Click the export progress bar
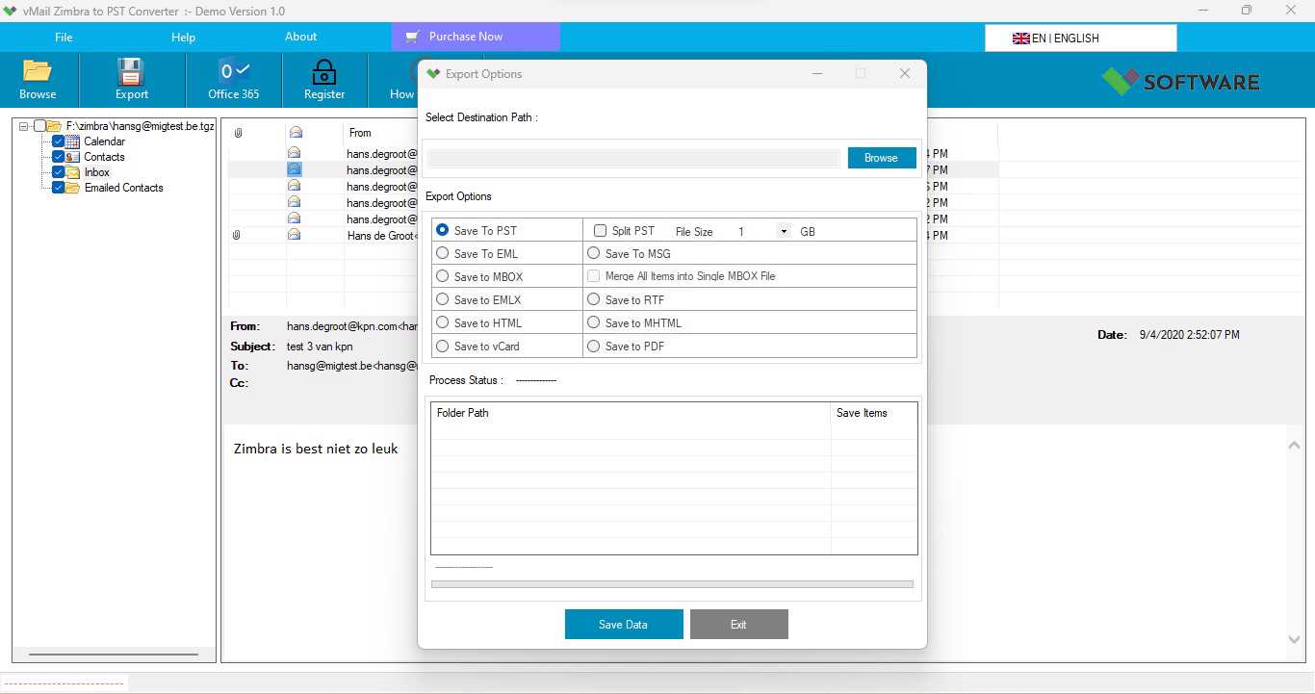Screen dimensions: 1315x694 672,584
